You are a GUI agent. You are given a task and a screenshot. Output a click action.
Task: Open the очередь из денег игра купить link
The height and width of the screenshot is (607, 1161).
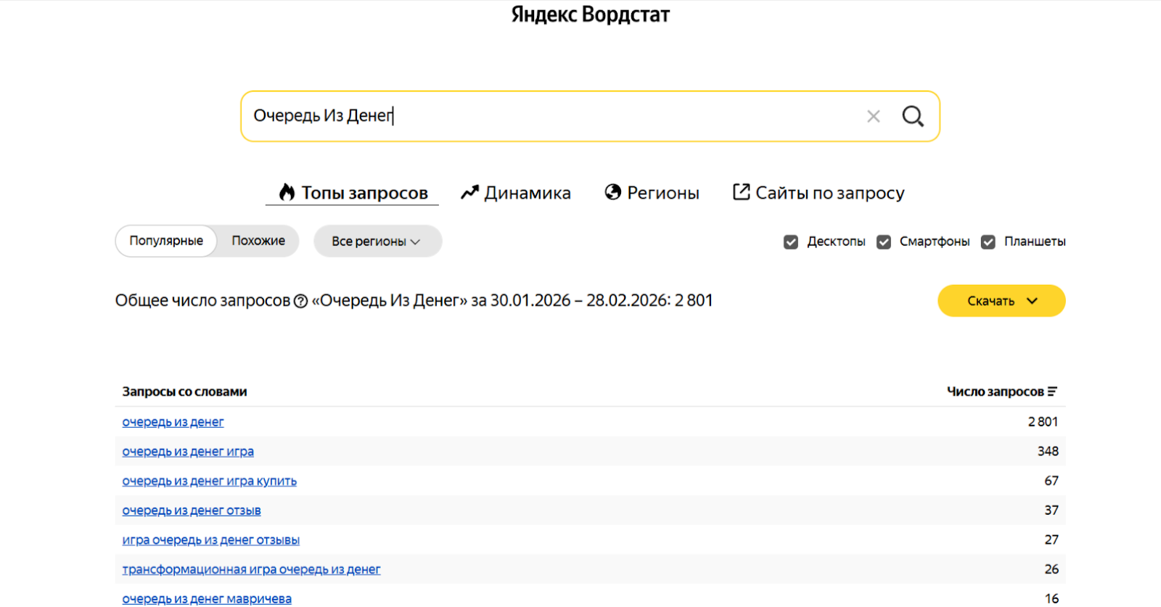point(209,482)
